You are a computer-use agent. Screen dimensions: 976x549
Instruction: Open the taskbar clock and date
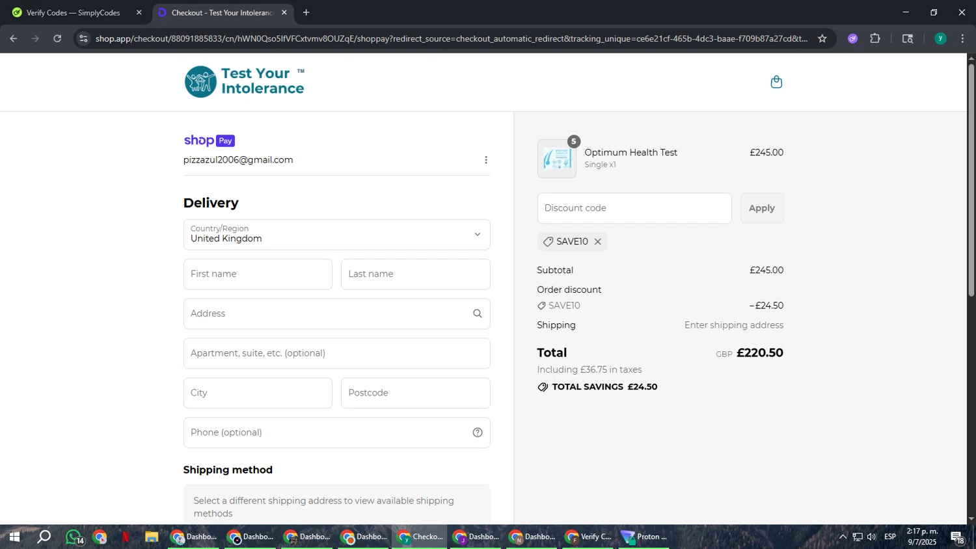(x=922, y=537)
